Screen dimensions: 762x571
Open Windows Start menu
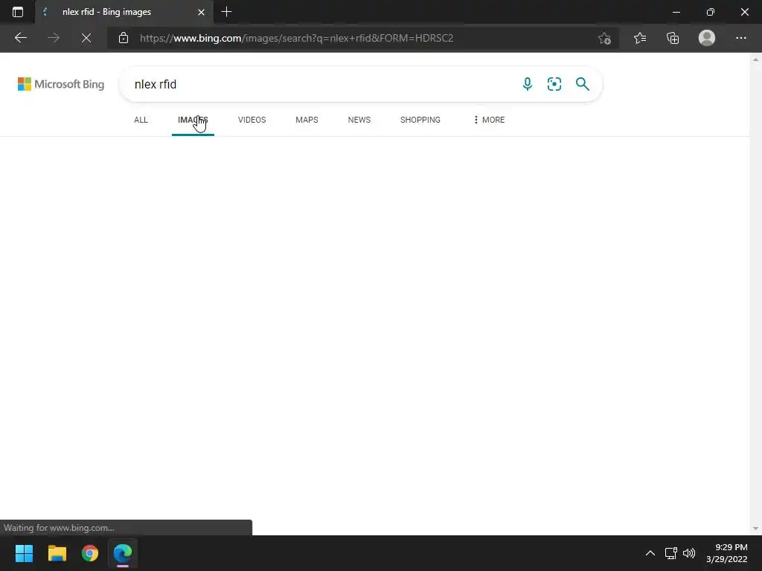click(x=24, y=553)
